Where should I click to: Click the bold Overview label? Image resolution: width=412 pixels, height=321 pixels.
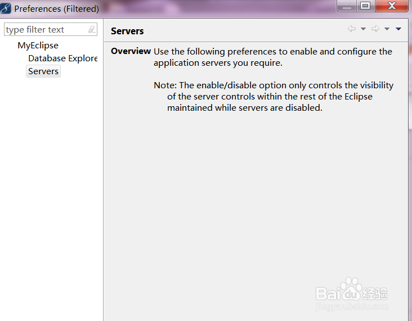point(131,51)
